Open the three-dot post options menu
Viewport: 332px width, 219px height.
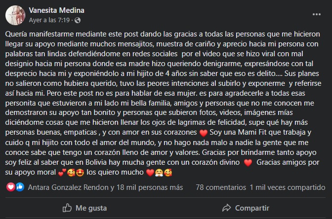coord(317,13)
